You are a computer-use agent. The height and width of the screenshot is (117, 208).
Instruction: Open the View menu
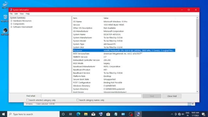tap(22, 14)
